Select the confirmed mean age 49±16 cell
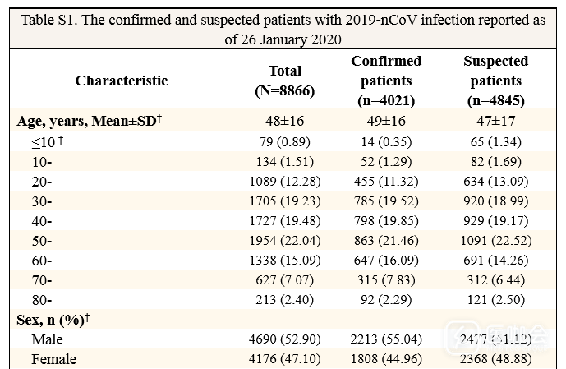 (386, 121)
